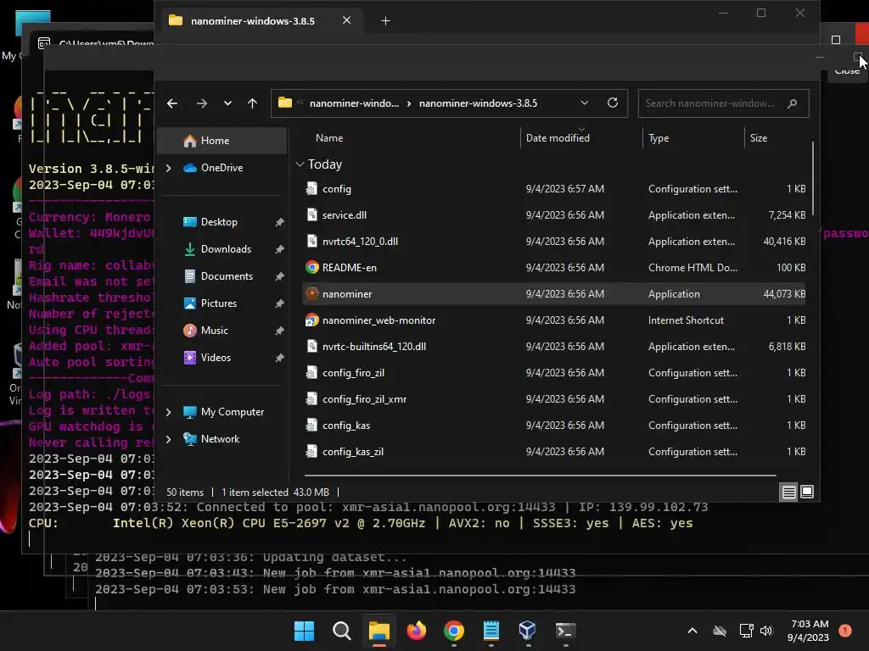Select the config file
This screenshot has height=651, width=869.
point(554,189)
